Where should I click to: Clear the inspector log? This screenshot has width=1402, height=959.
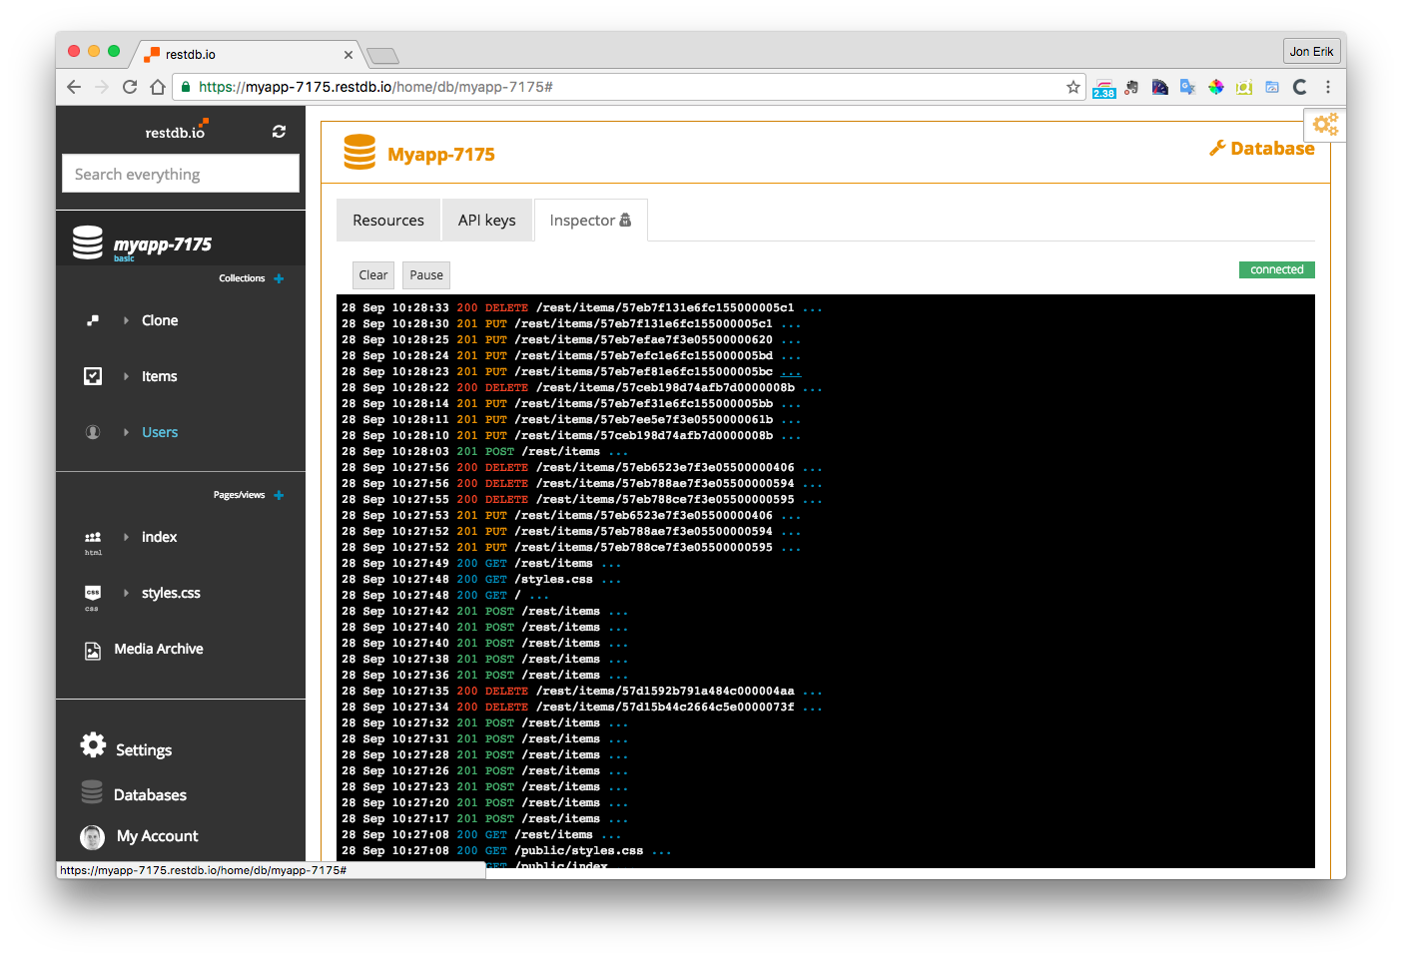373,275
